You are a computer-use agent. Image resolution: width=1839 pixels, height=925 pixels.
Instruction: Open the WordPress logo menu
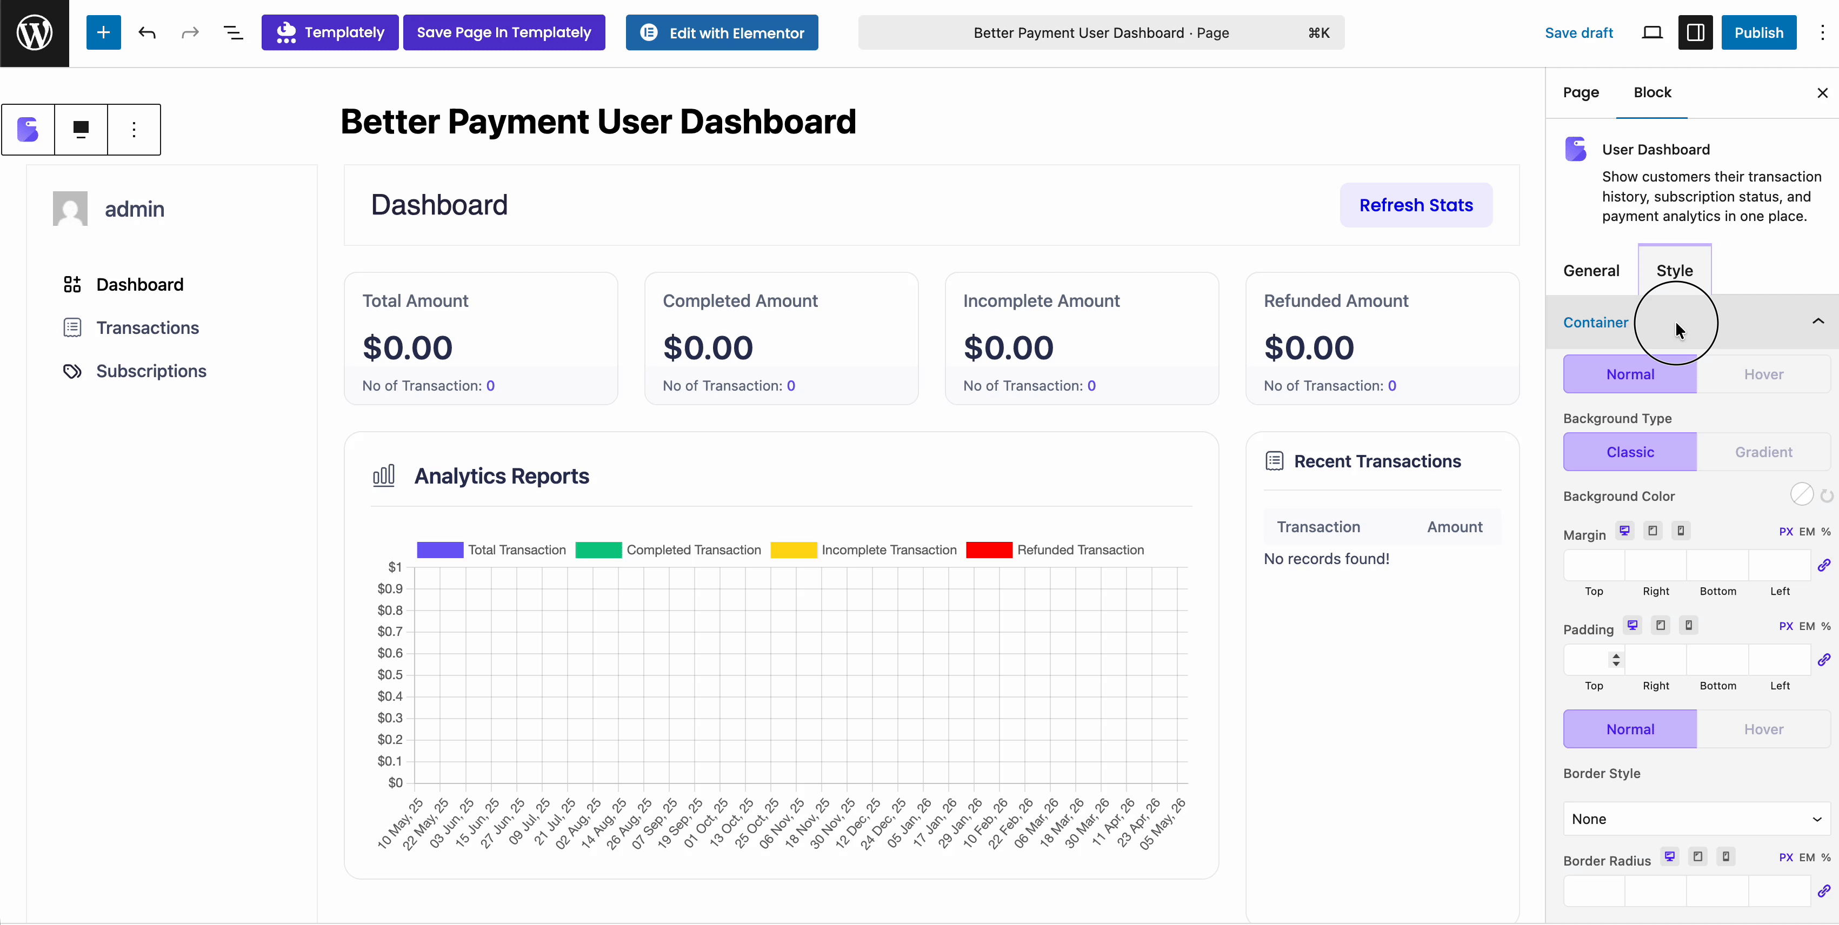click(x=34, y=33)
